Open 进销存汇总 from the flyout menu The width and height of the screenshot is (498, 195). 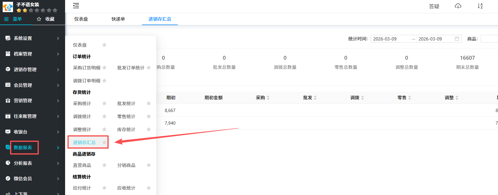[x=84, y=142]
